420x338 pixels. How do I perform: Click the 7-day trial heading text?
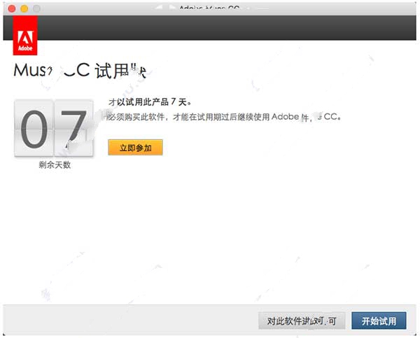point(150,101)
